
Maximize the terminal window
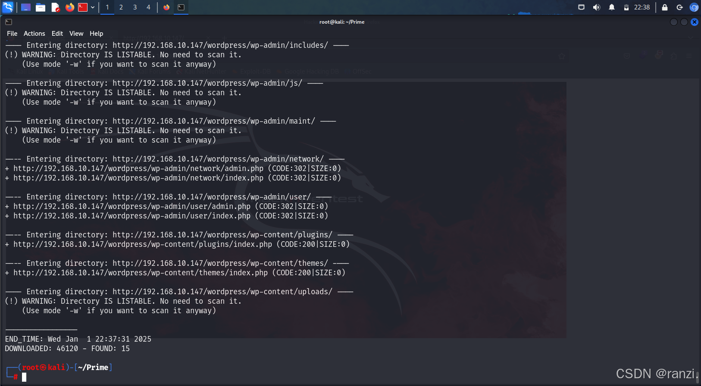684,22
